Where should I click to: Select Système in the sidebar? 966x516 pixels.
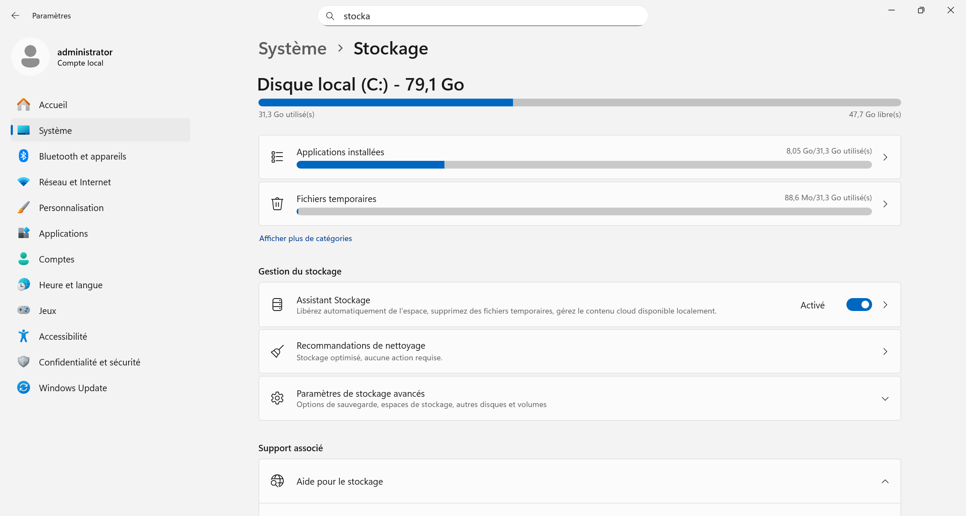coord(100,130)
